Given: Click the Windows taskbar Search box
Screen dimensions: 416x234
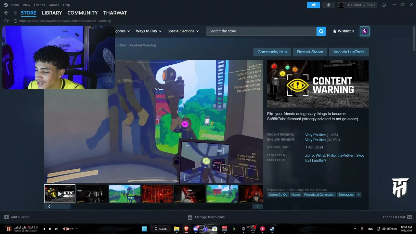Looking at the screenshot, I should tap(161, 229).
